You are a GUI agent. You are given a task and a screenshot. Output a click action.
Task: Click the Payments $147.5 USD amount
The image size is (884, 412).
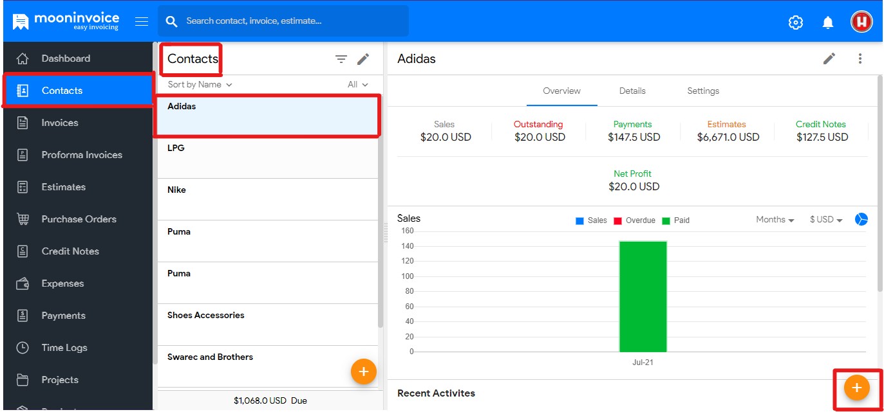click(x=634, y=137)
